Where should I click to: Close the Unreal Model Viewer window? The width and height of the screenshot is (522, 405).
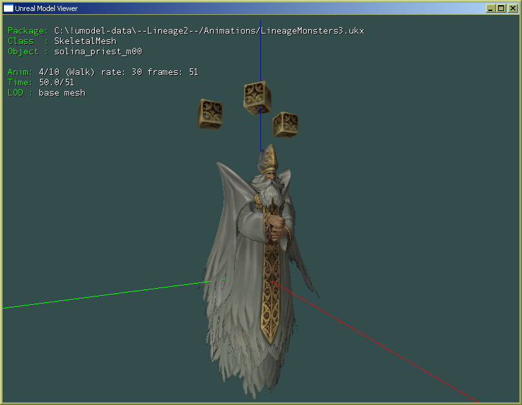click(x=513, y=8)
